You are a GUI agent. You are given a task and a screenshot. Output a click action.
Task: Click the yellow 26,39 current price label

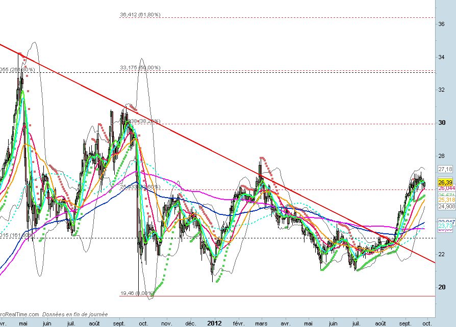pos(445,182)
